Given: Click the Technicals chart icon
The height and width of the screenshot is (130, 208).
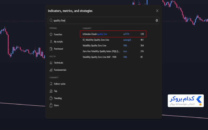Looking at the screenshot, I should pos(51,63).
